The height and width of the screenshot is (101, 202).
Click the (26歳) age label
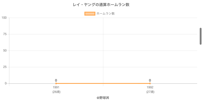[56, 92]
